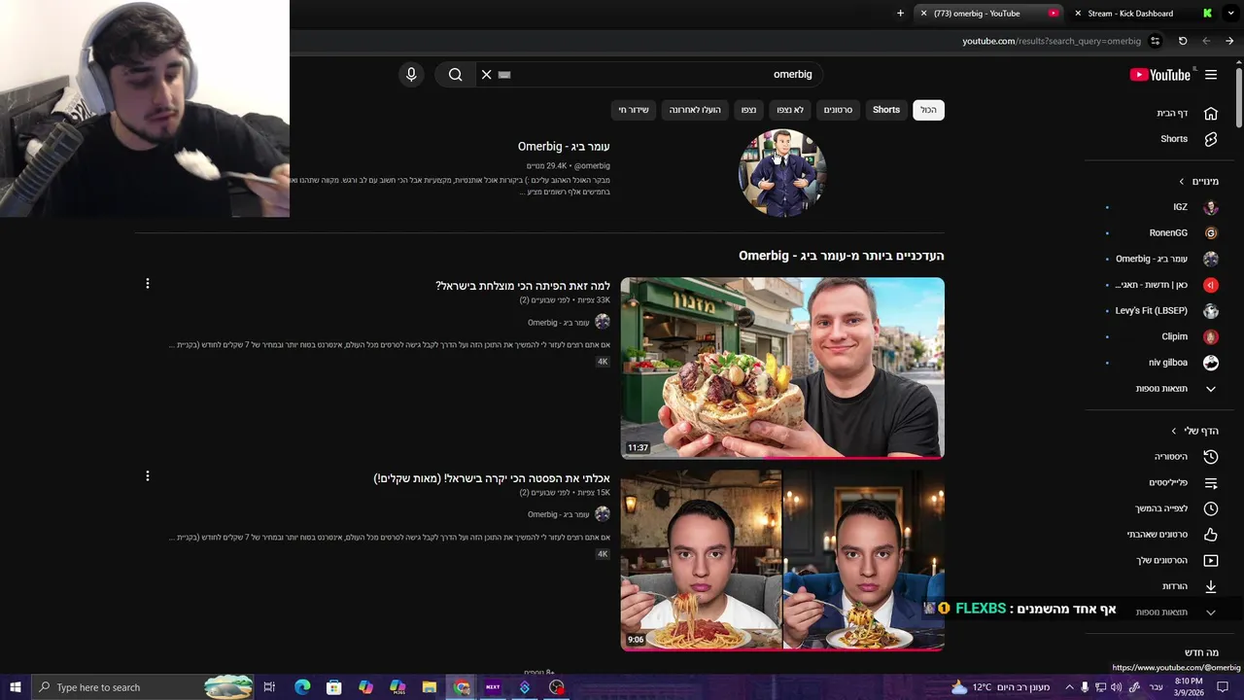
Task: Open the taskbar clock showing 8:10 PM
Action: click(x=1189, y=687)
